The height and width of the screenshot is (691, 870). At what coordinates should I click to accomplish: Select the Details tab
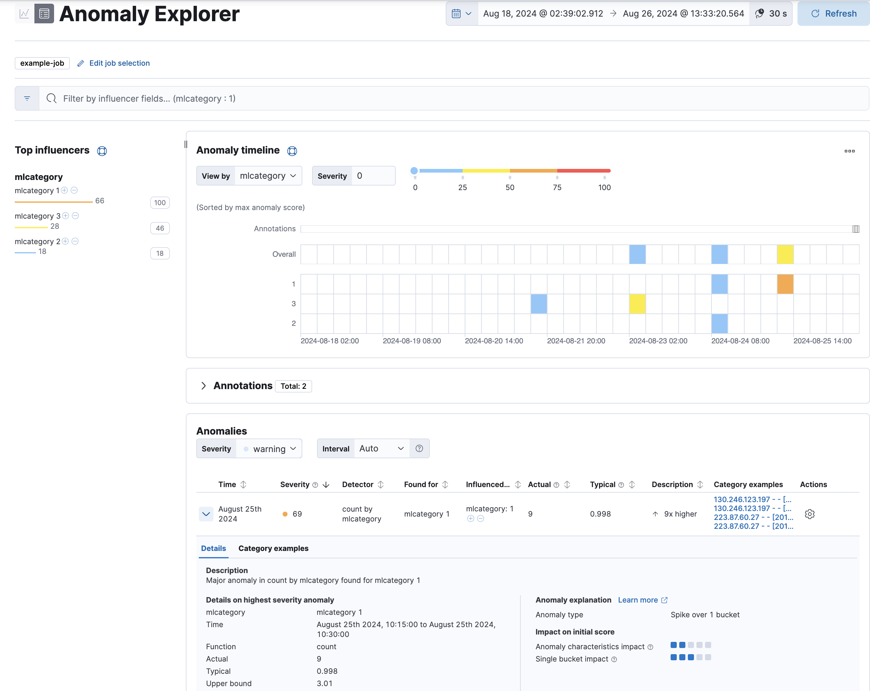214,548
